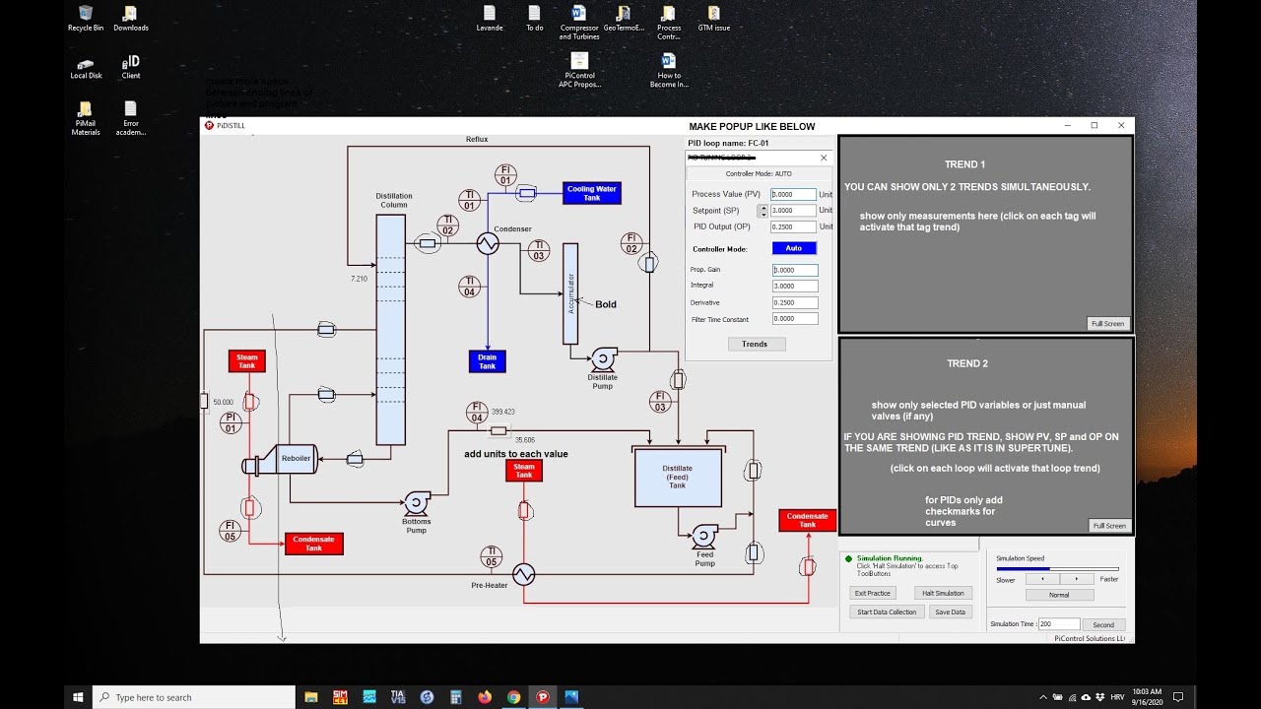This screenshot has width=1261, height=709.
Task: Click the Accumulator vessel
Action: point(570,293)
